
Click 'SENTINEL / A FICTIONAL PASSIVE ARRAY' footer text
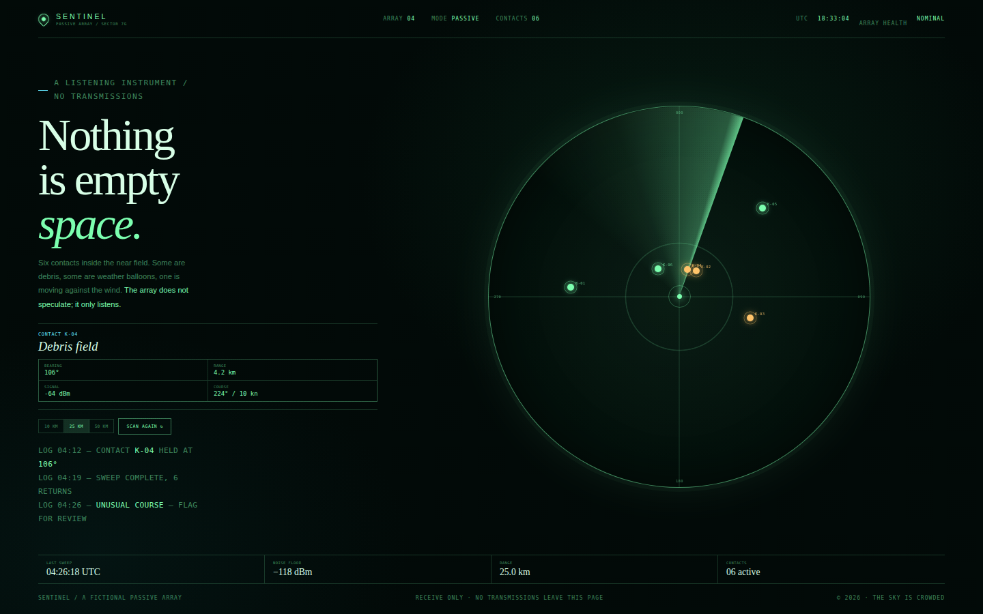pyautogui.click(x=110, y=598)
